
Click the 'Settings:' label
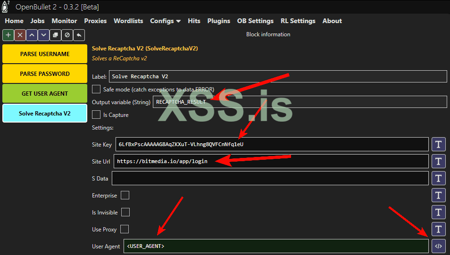click(102, 128)
